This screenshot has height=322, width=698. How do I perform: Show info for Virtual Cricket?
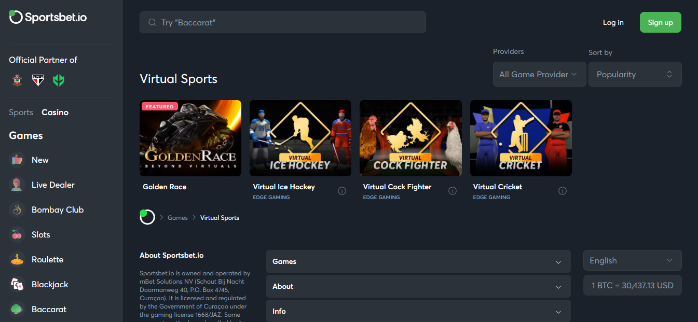click(x=563, y=191)
